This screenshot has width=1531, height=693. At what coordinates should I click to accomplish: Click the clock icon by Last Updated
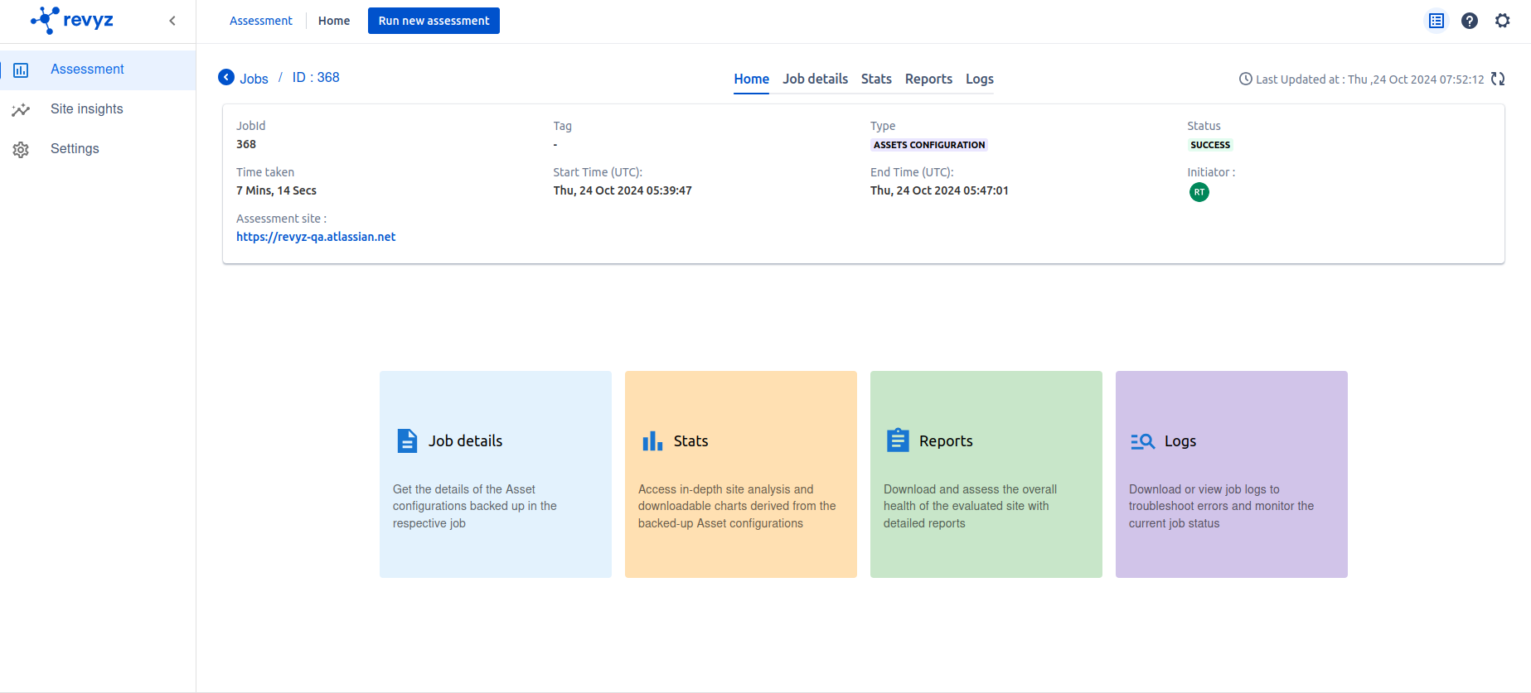[x=1245, y=79]
